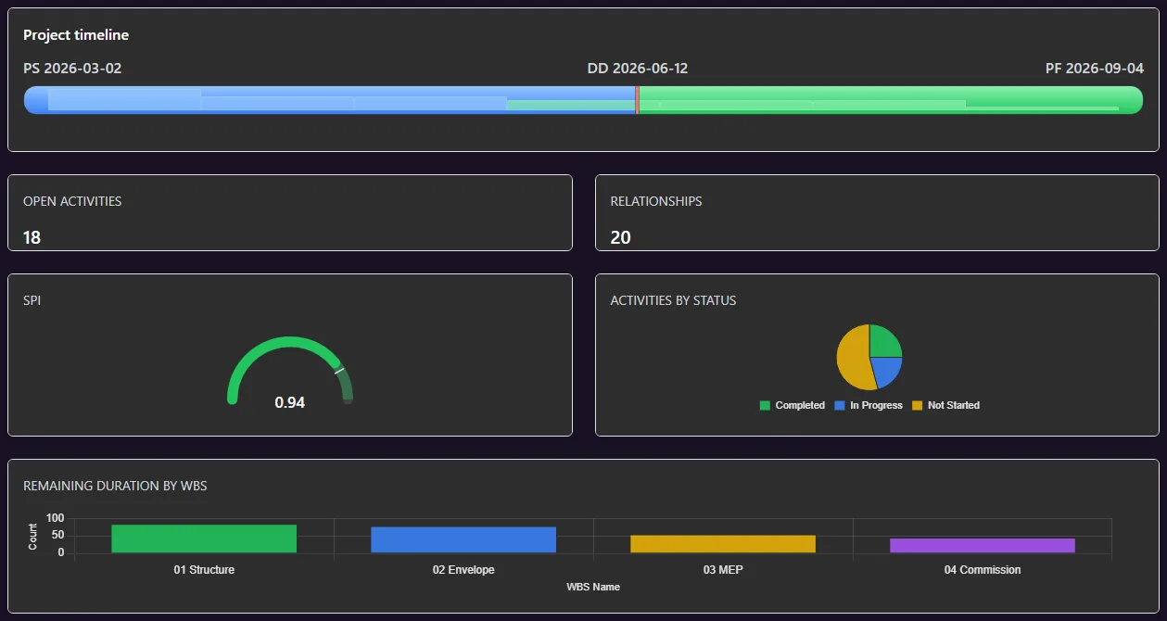Click the green Completed pie slice

tap(883, 341)
